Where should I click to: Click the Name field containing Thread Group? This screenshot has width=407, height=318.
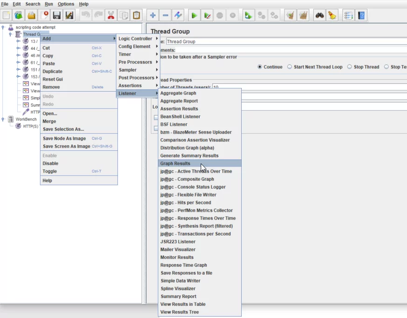(286, 41)
